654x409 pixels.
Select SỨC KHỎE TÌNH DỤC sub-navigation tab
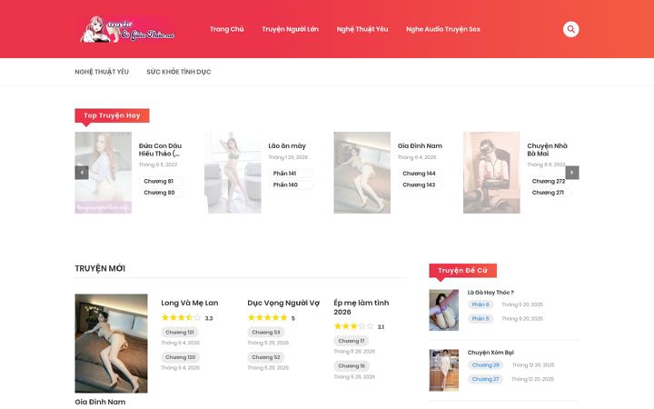(179, 72)
